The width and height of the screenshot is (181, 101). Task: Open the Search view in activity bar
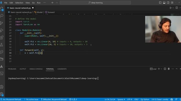(2, 16)
